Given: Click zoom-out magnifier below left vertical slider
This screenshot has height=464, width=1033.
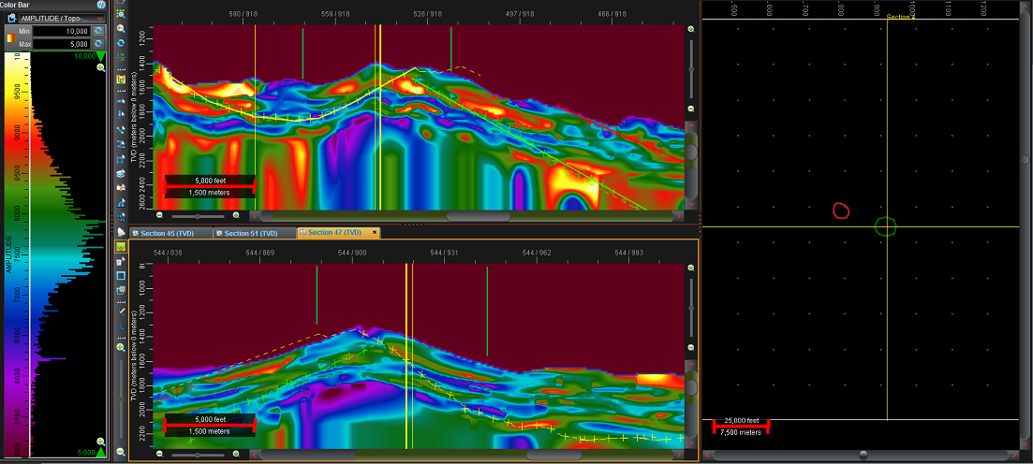Looking at the screenshot, I should (121, 452).
